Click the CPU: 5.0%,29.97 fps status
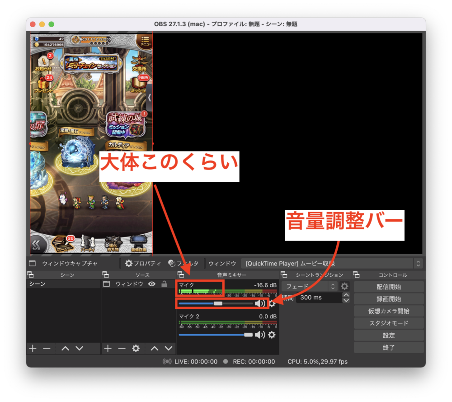452x402 pixels. tap(317, 362)
